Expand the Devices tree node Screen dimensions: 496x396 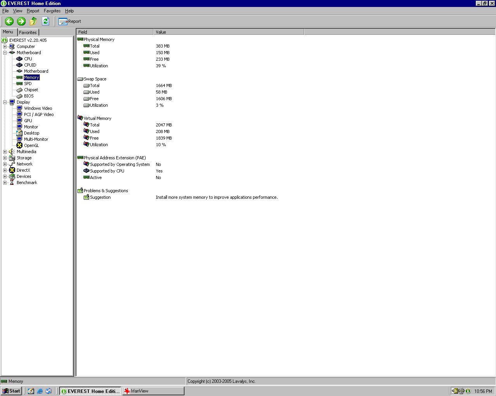[x=5, y=176]
